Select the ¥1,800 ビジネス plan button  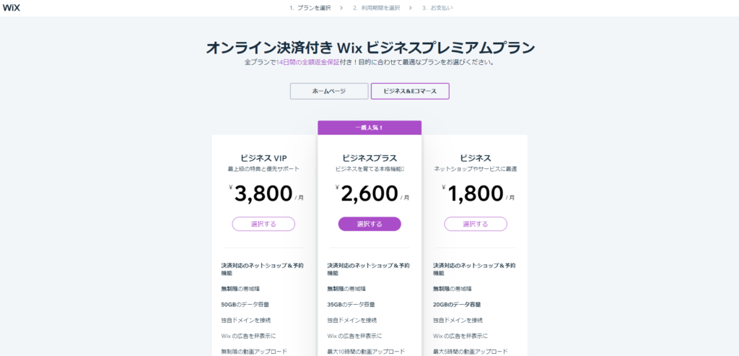tap(476, 224)
